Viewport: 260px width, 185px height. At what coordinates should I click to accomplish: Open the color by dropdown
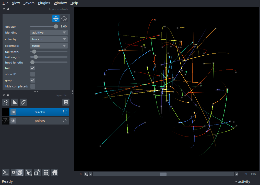pyautogui.click(x=49, y=39)
